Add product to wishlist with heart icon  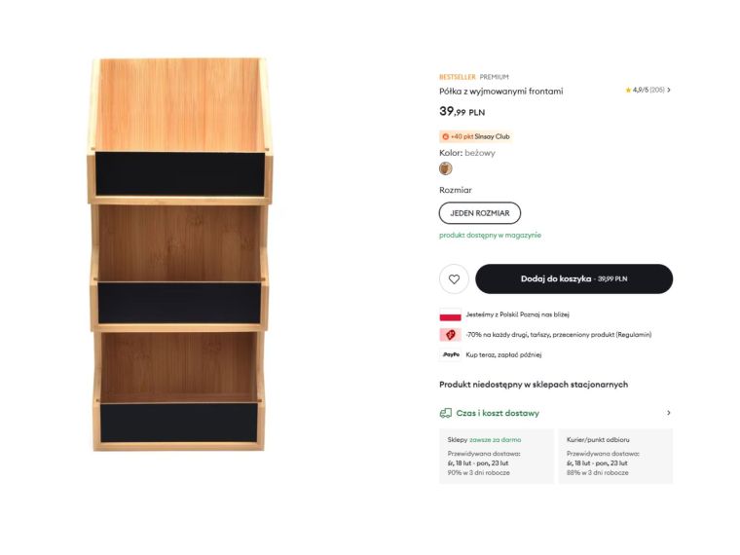[x=454, y=279]
